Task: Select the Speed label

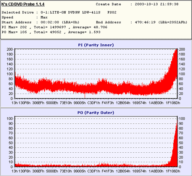Action: click(x=7, y=17)
